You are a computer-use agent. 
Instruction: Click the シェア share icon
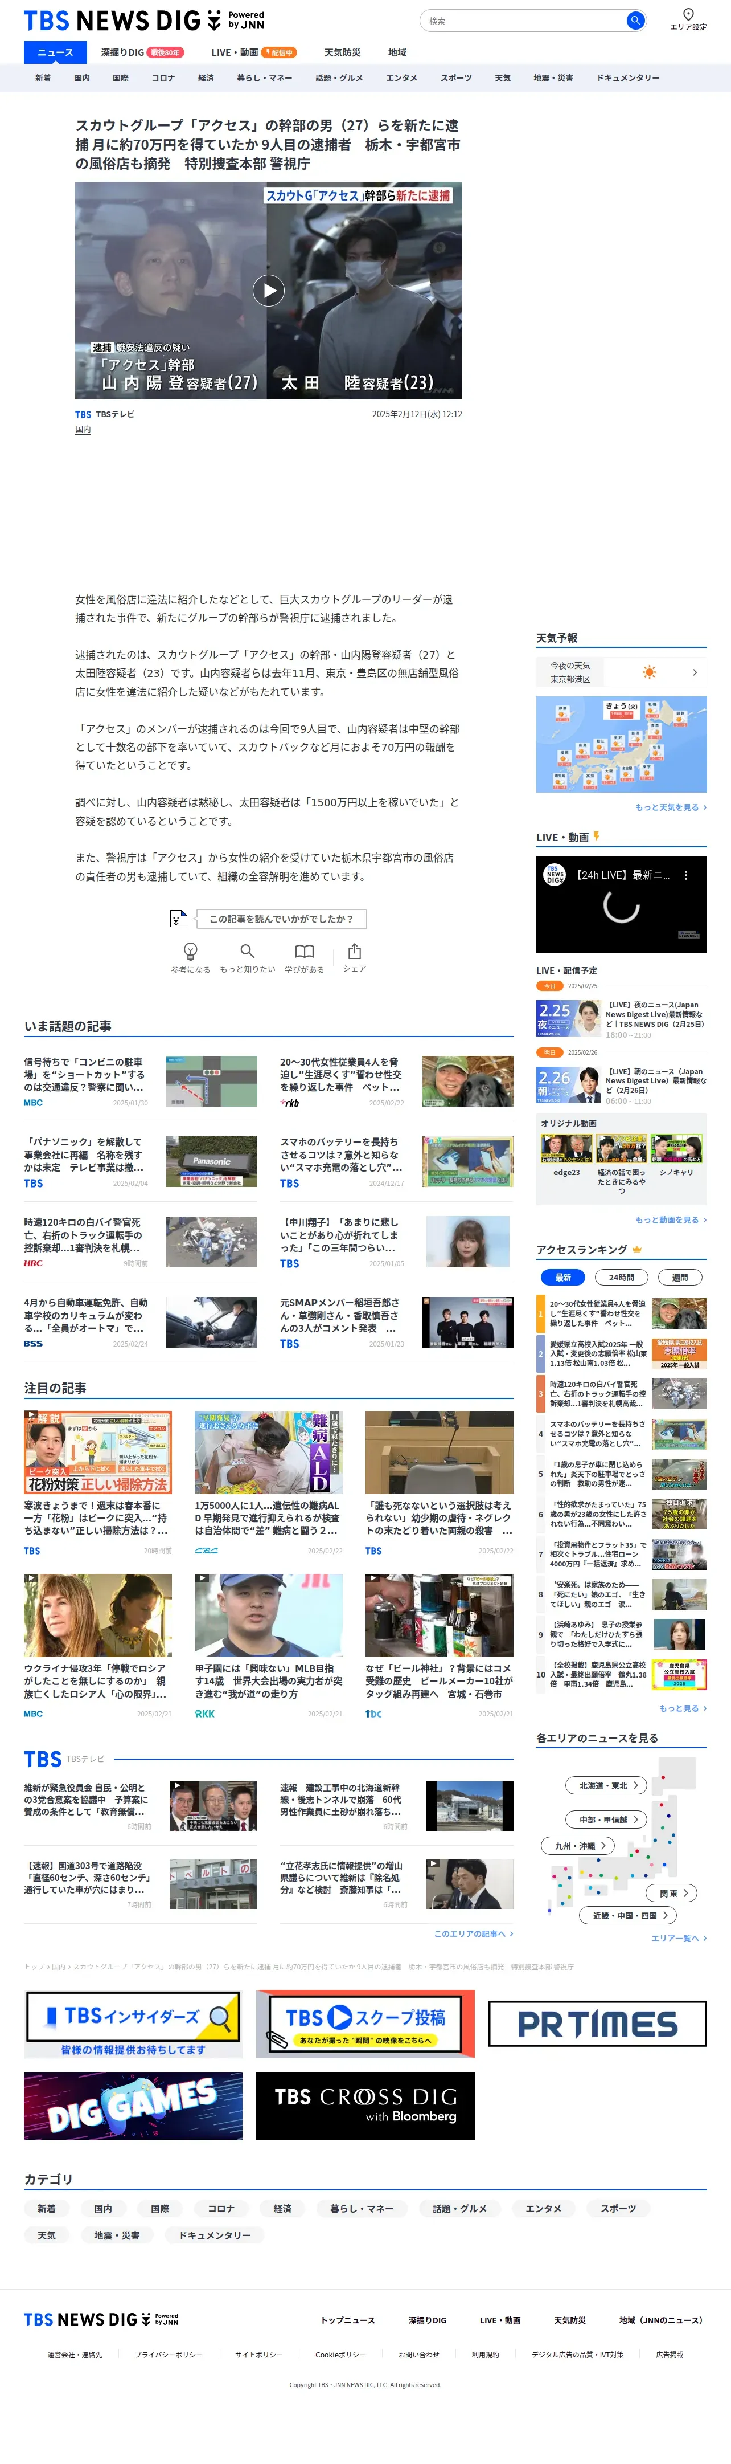[x=355, y=950]
